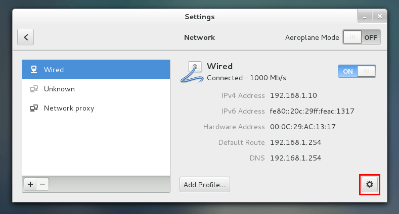Screen dimensions: 399x214
Task: Add a new connection with plus button
Action: point(30,184)
